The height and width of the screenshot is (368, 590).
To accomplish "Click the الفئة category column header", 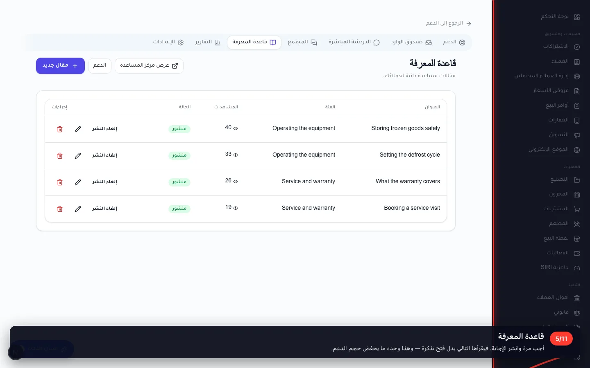I will pos(330,107).
